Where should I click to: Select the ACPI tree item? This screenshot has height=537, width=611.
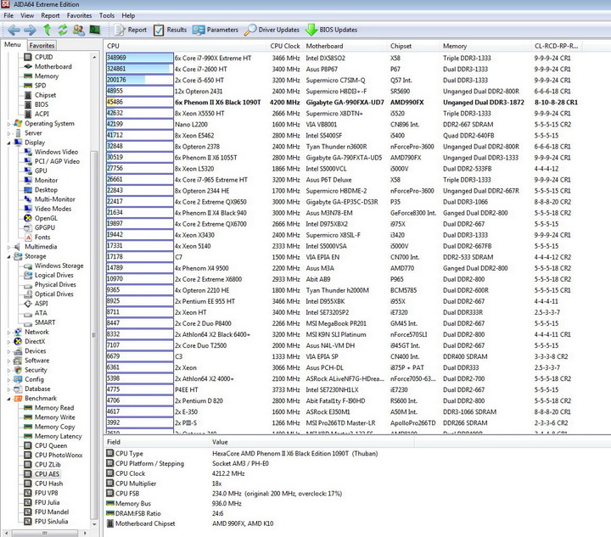point(42,114)
